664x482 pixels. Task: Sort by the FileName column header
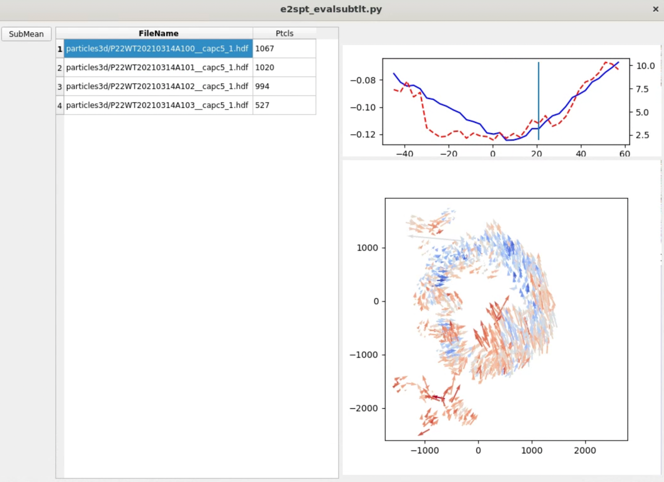click(158, 33)
